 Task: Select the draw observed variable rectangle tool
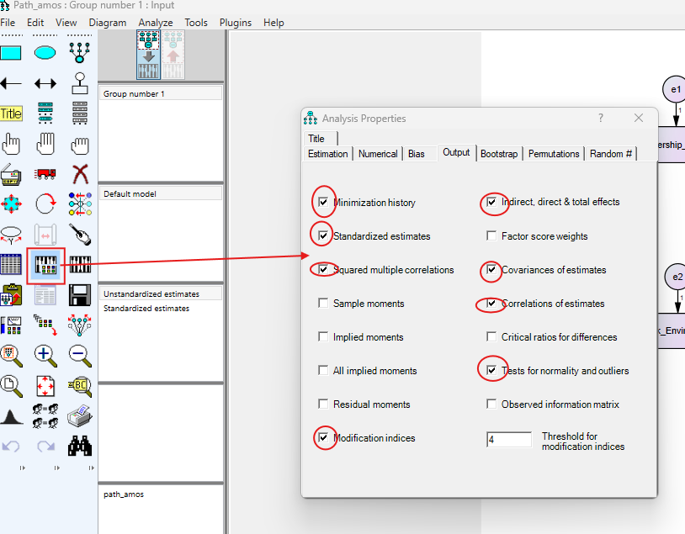(11, 53)
